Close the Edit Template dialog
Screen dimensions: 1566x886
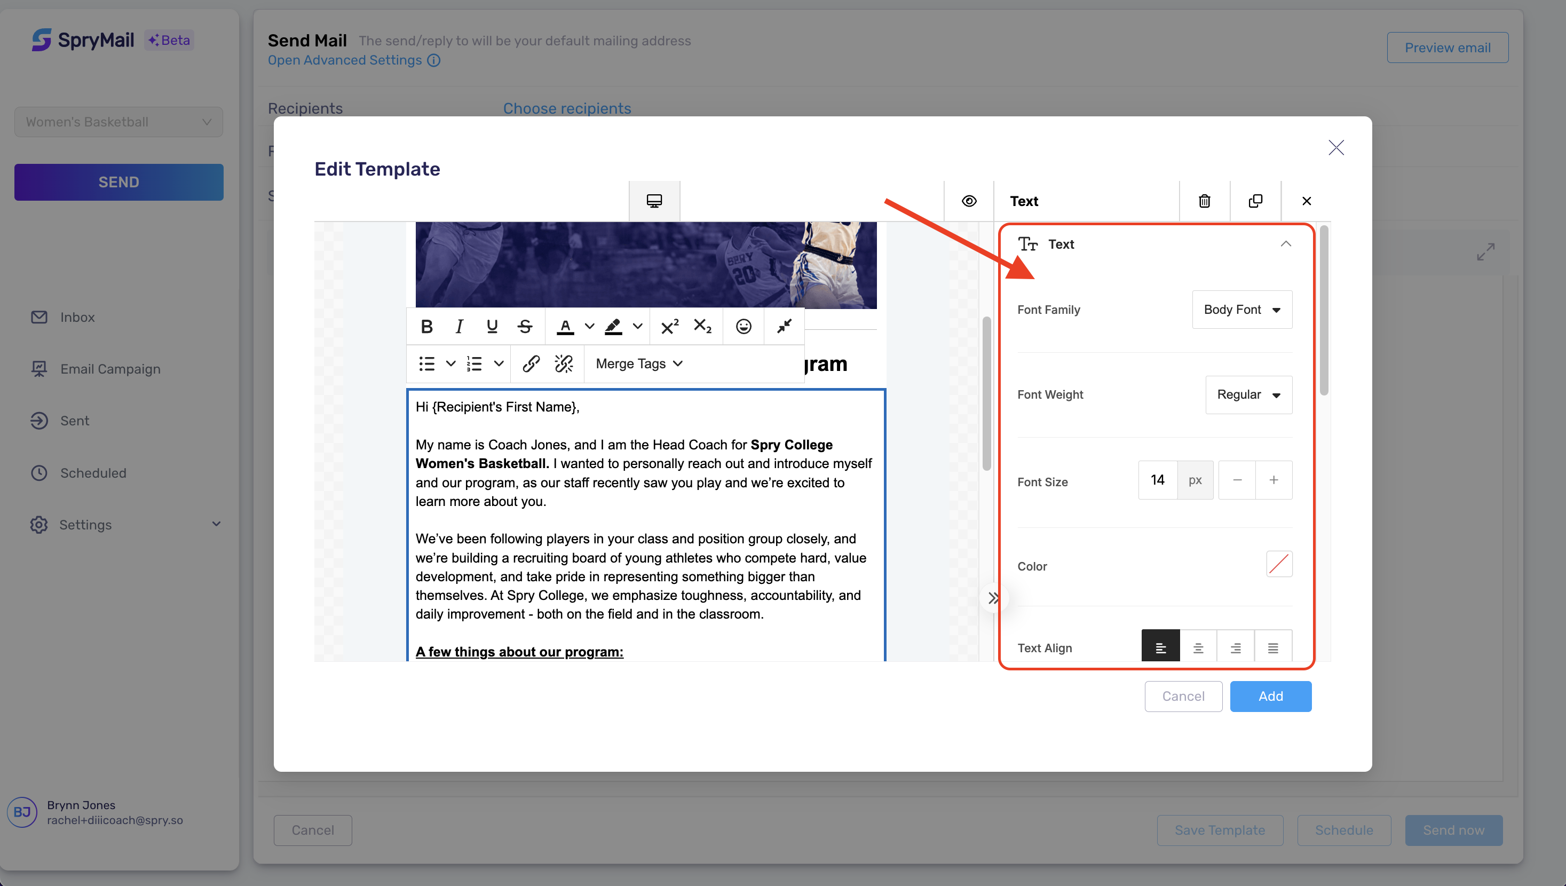click(1336, 147)
